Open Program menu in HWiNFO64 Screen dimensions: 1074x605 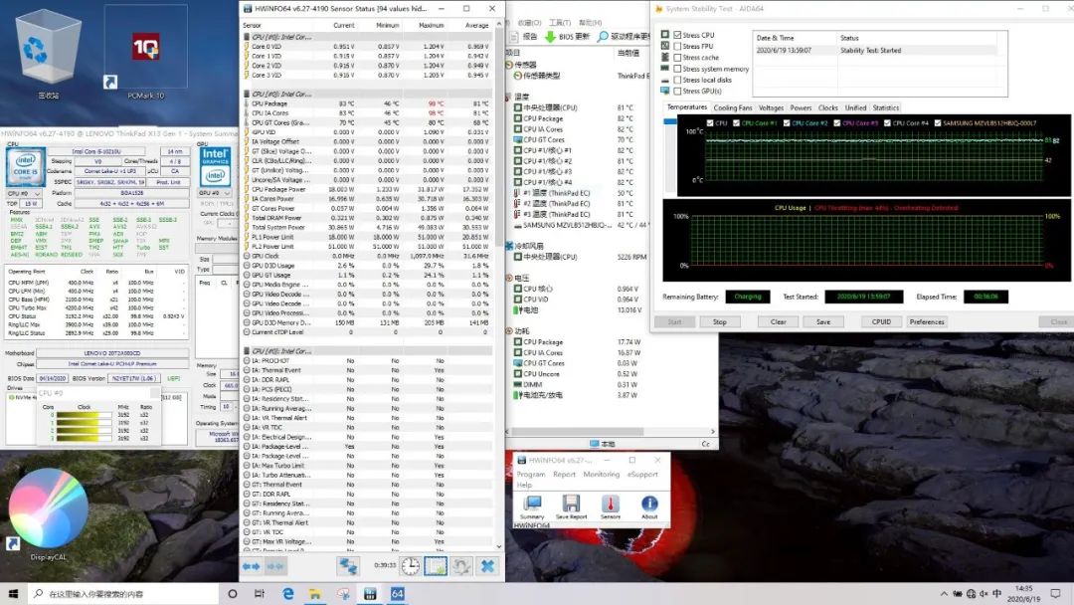tap(531, 474)
